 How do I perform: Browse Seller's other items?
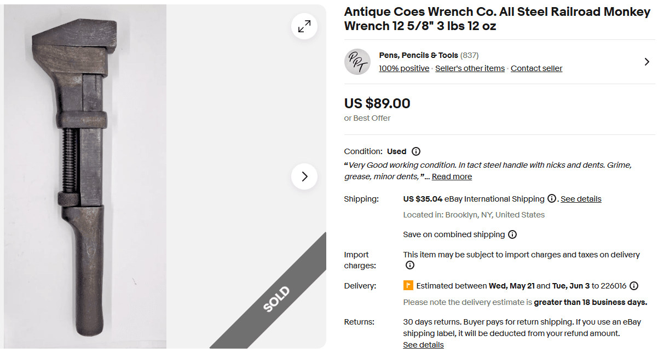(x=470, y=68)
